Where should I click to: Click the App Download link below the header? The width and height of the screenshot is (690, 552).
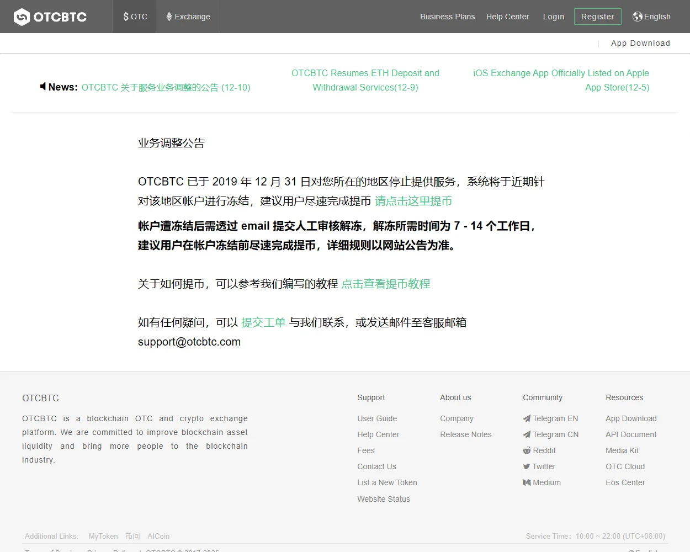pos(640,43)
